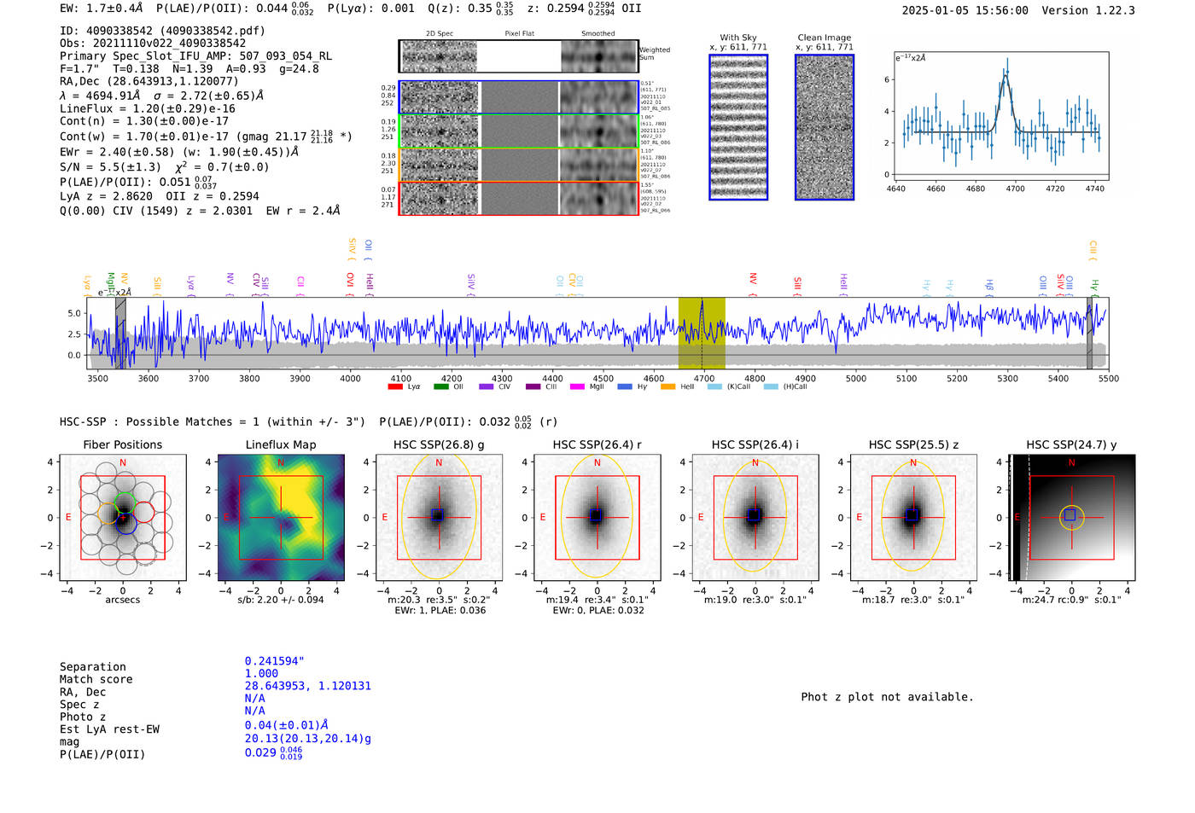Click the Match score value 1.000
Screen dimensions: 1195x813
click(261, 673)
